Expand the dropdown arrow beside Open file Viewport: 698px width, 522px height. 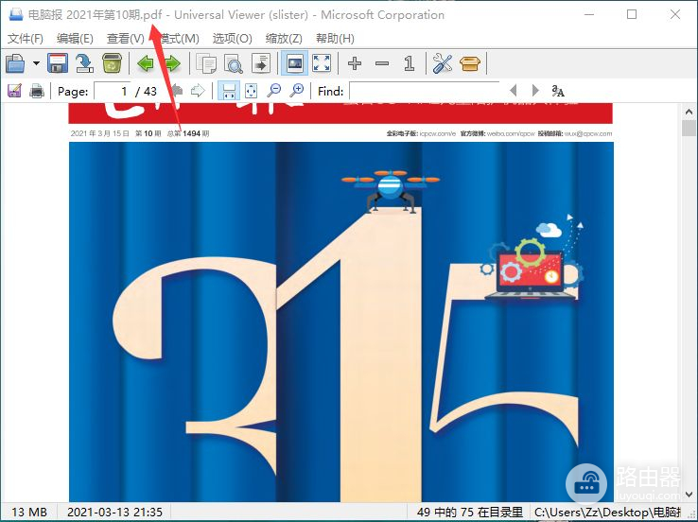tap(36, 63)
